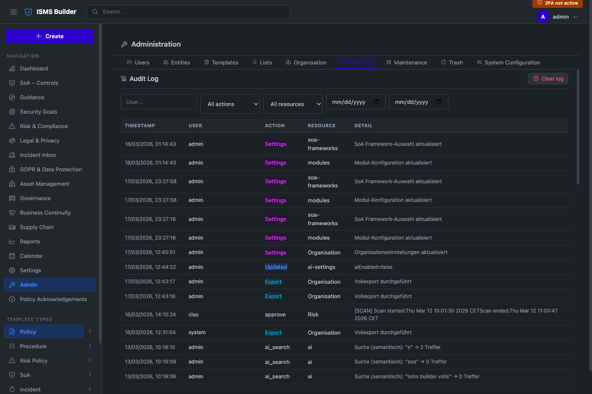Expand the Procedure template type chevron
Screen dimensions: 592x394
click(90, 346)
